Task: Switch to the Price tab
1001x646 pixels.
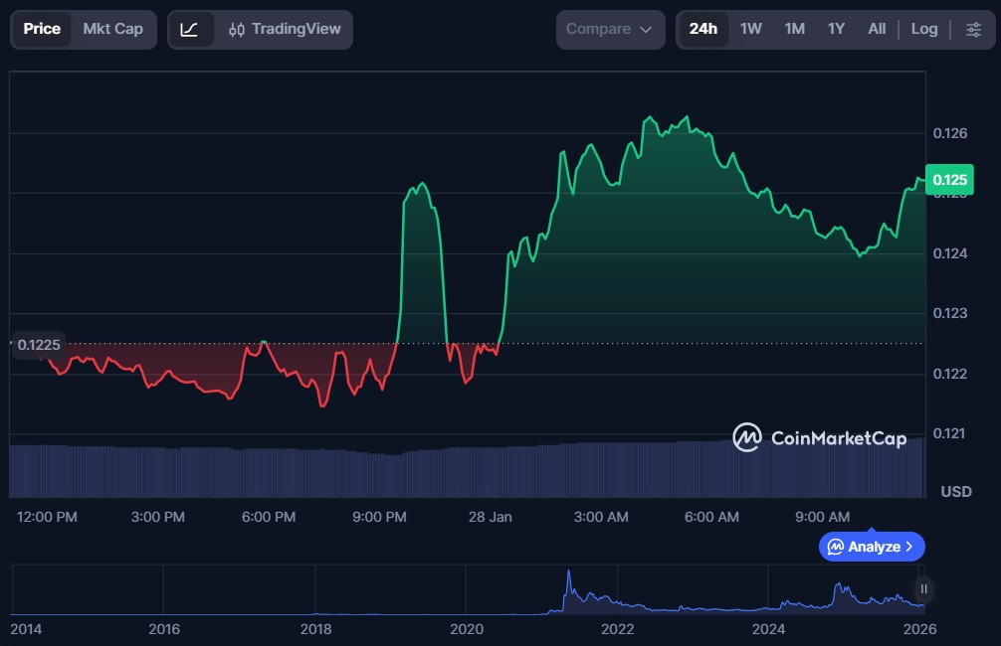Action: [42, 30]
